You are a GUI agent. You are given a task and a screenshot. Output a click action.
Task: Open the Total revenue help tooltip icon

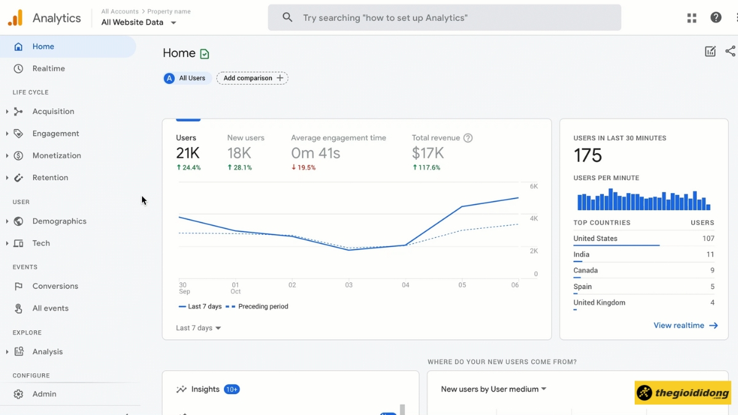[x=467, y=138]
